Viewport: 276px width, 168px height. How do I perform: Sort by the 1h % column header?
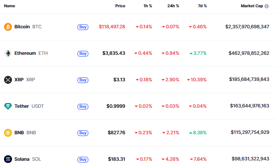tap(148, 6)
